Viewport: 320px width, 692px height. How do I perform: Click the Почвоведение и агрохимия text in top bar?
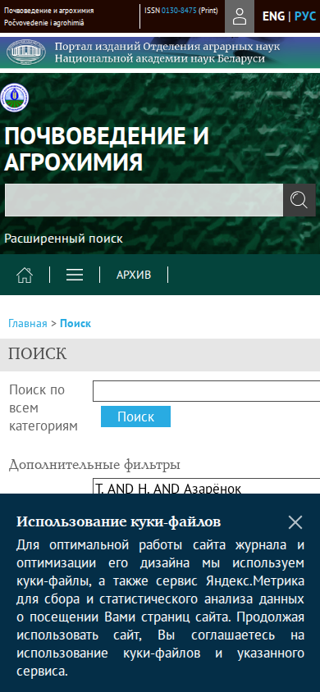[x=49, y=11]
